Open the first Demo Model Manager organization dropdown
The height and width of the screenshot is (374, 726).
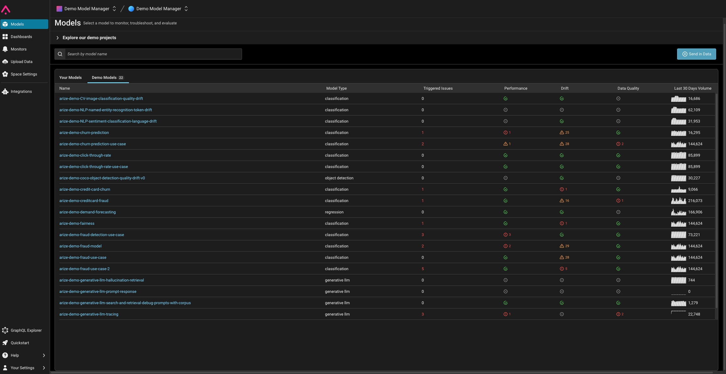click(86, 9)
